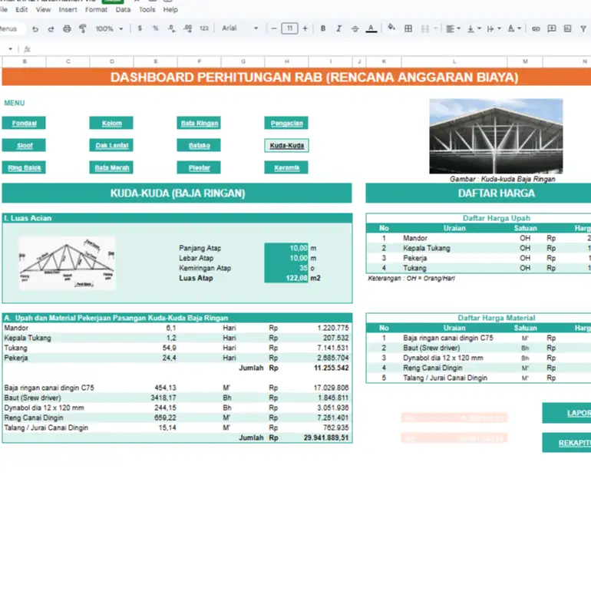The width and height of the screenshot is (591, 591).
Task: Apply strikethrough formatting icon
Action: (355, 28)
